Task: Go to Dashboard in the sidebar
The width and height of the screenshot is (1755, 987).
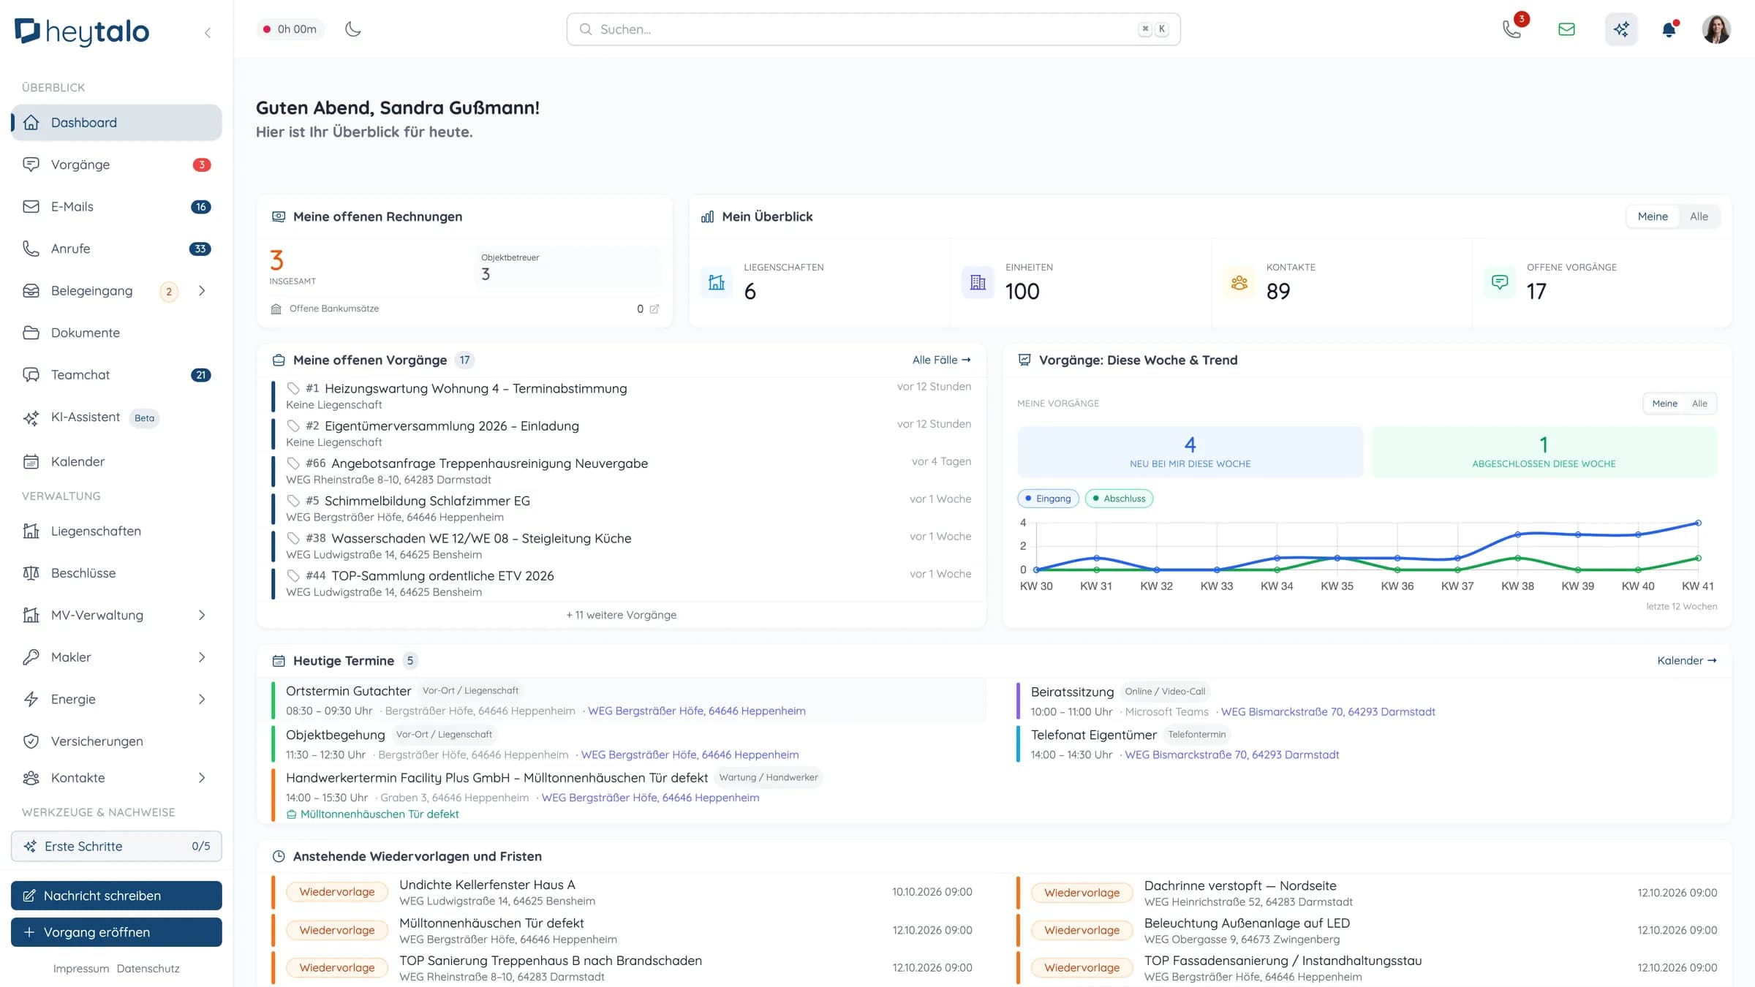Action: (x=116, y=122)
